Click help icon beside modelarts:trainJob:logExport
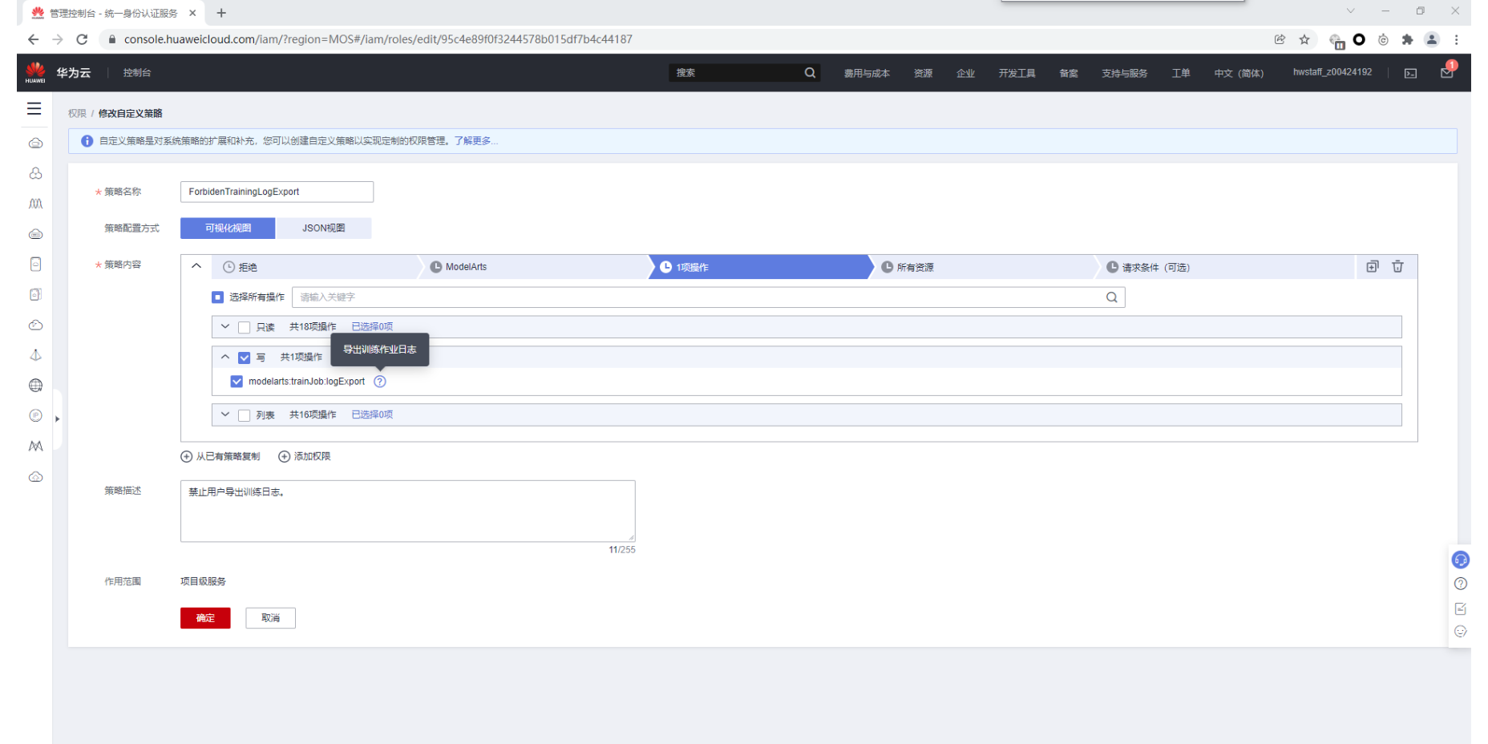 point(380,382)
